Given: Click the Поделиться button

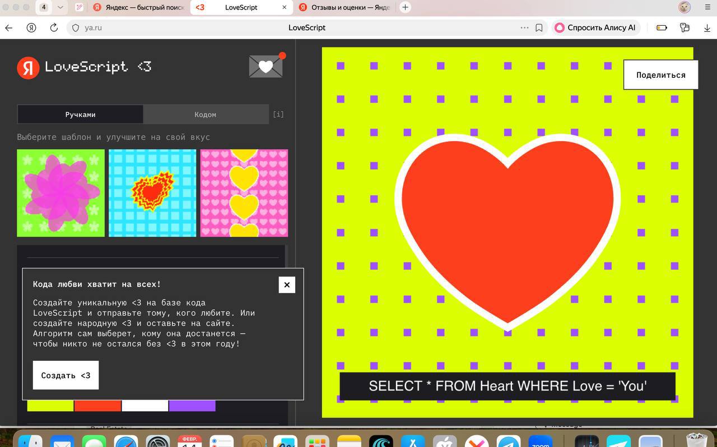Looking at the screenshot, I should pos(660,75).
